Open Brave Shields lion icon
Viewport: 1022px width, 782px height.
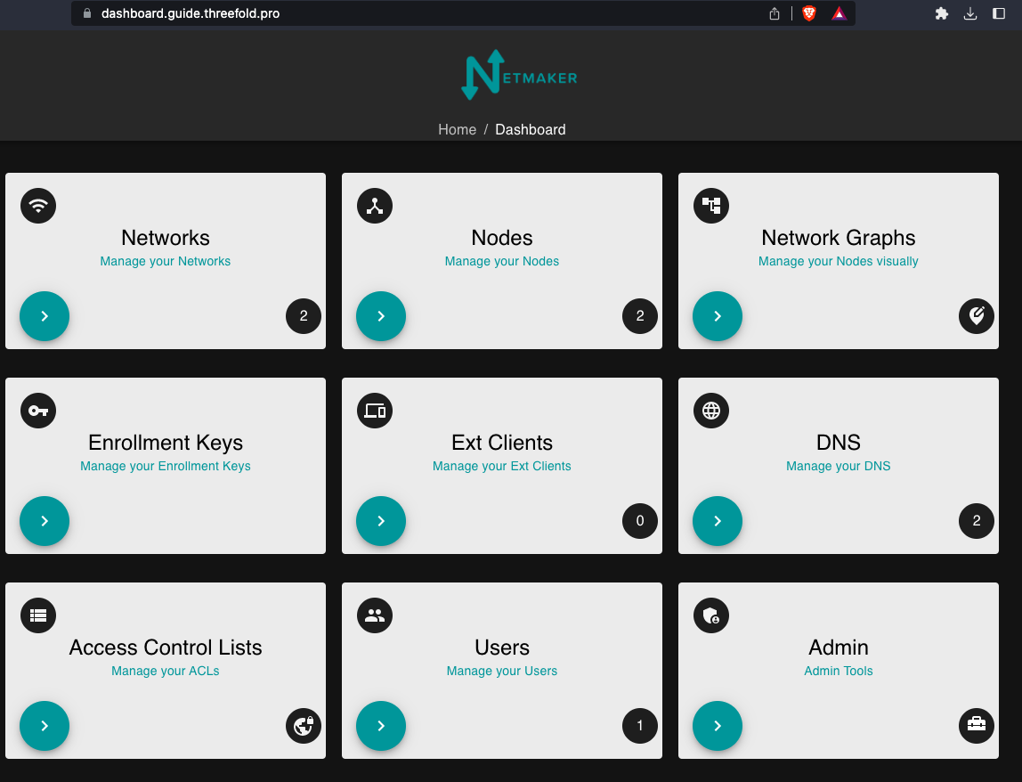point(809,13)
